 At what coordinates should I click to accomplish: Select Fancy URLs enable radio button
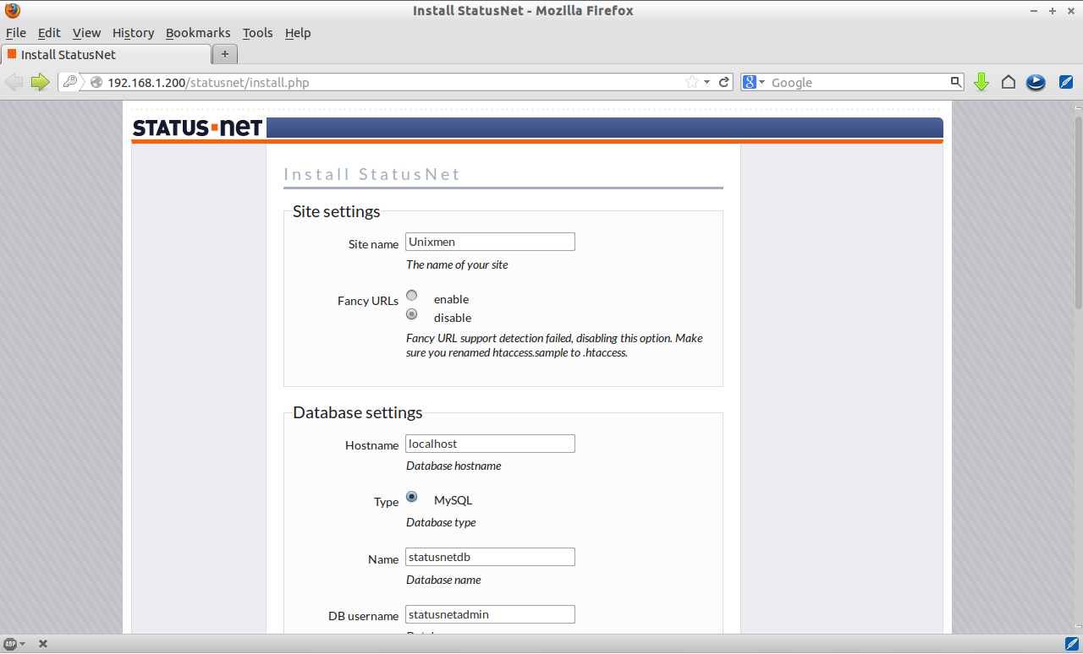point(412,295)
